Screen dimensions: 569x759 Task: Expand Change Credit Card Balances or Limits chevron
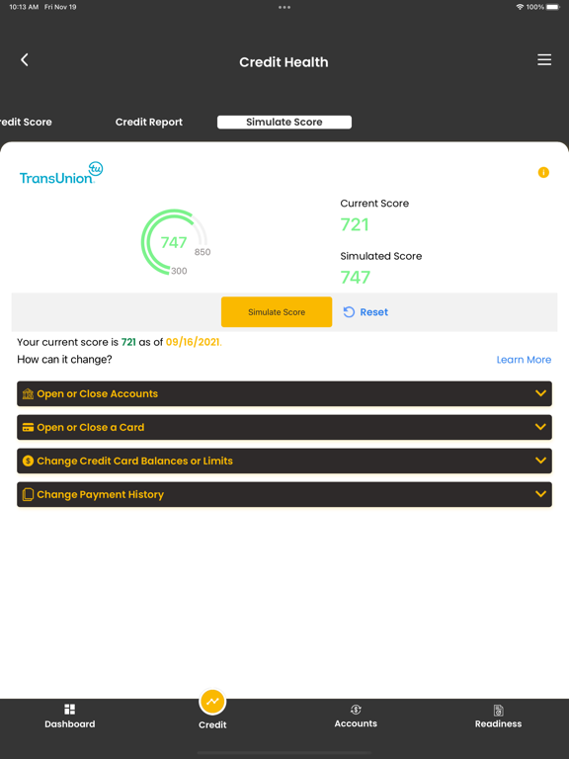coord(540,460)
